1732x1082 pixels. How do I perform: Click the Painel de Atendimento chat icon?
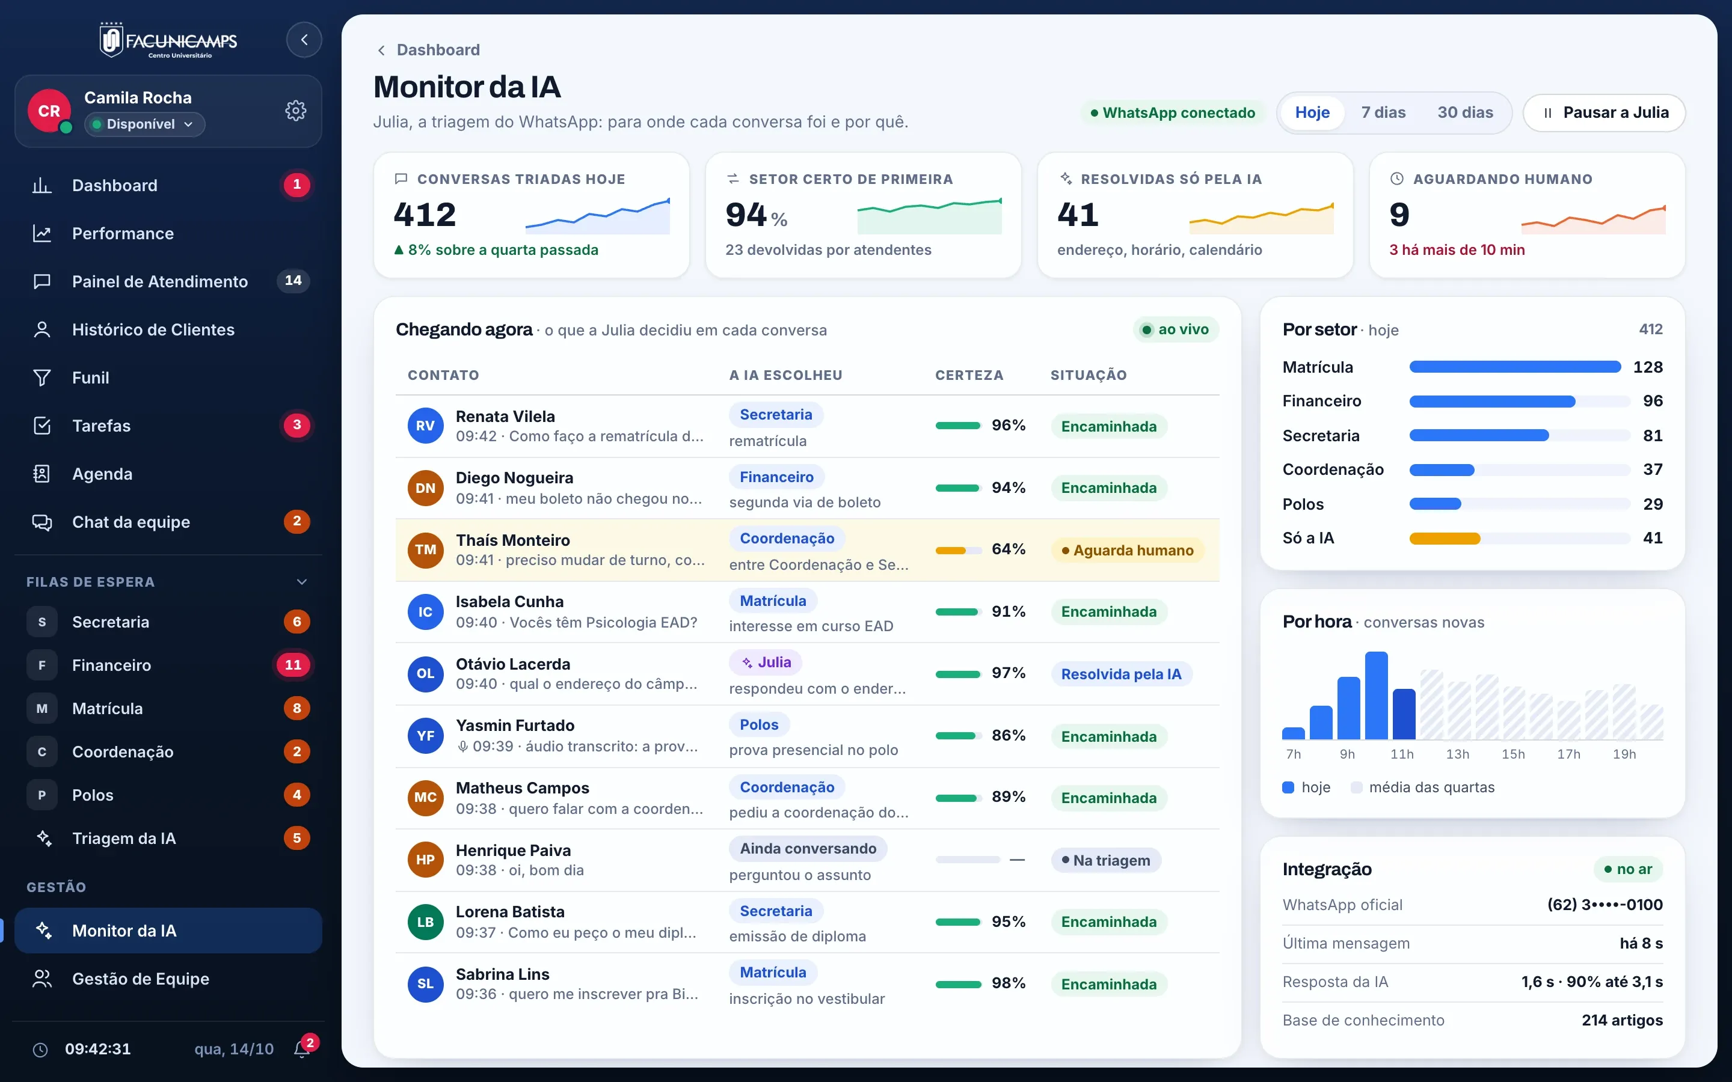click(42, 281)
